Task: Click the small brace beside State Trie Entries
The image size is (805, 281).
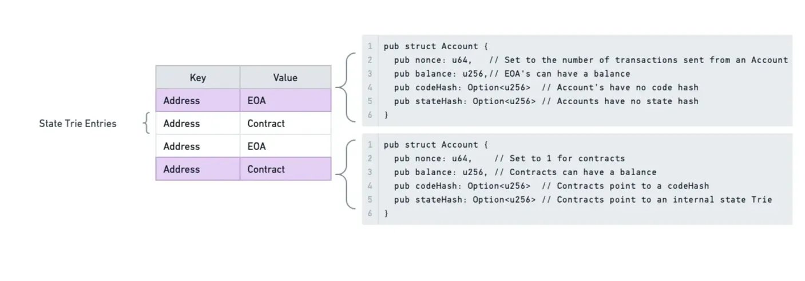Action: (x=148, y=123)
